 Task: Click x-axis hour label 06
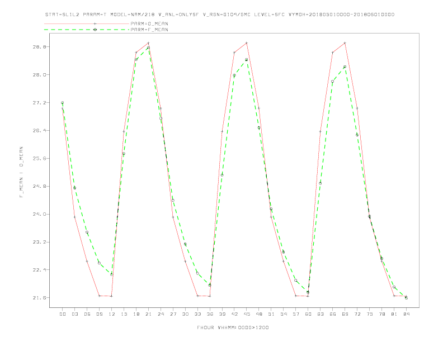(x=87, y=314)
